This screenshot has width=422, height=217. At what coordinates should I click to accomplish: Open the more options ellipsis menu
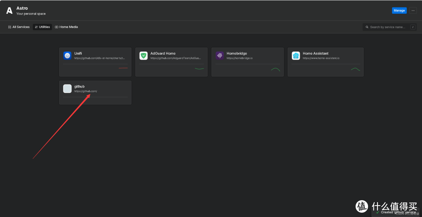point(413,11)
